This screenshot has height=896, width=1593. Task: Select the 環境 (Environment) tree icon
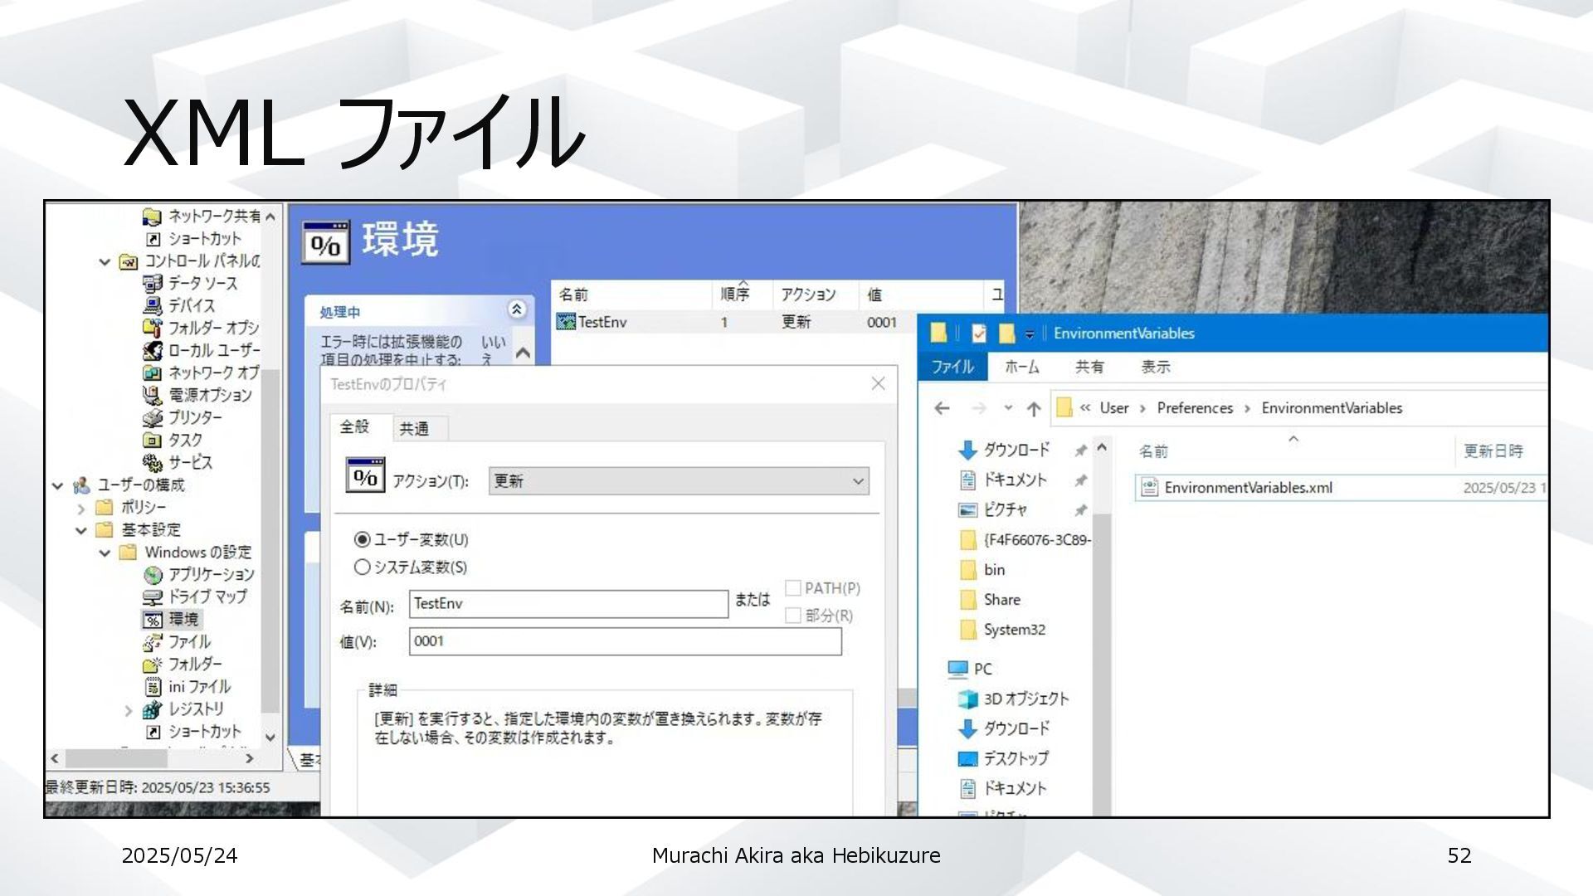pos(152,620)
